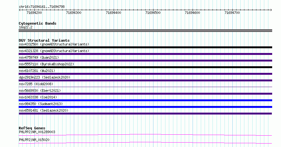The height and width of the screenshot is (147, 281).
Task: Click the black bar under nsv4332560
Action: 145,47
